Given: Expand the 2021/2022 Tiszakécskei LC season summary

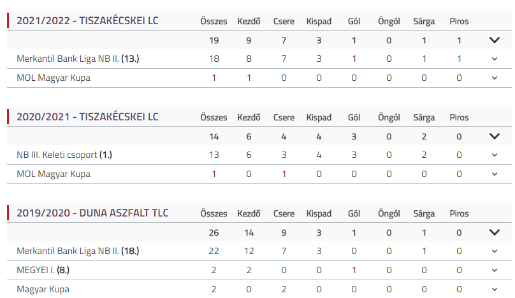Looking at the screenshot, I should (494, 40).
